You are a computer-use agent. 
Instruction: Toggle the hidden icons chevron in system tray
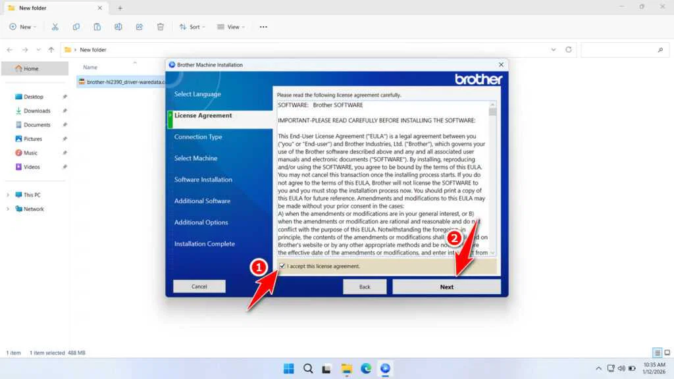(x=598, y=368)
